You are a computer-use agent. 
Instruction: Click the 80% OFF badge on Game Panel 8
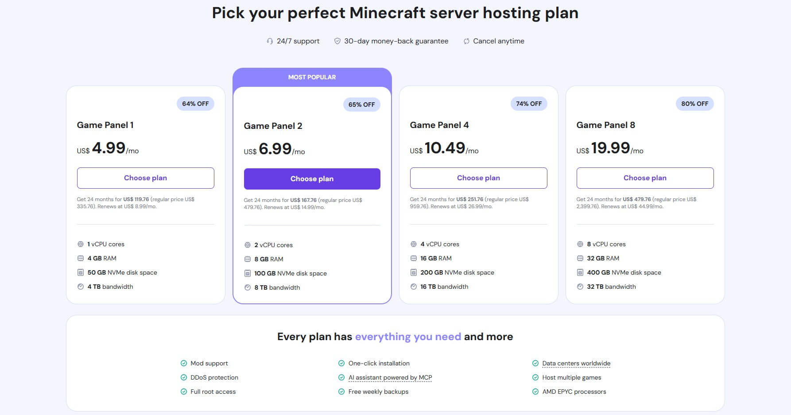pos(695,103)
